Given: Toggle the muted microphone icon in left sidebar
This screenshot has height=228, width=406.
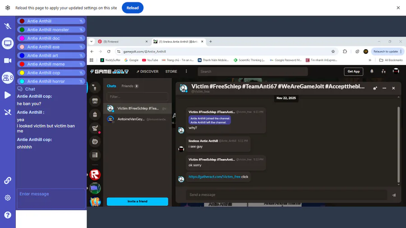Looking at the screenshot, I should click(8, 26).
